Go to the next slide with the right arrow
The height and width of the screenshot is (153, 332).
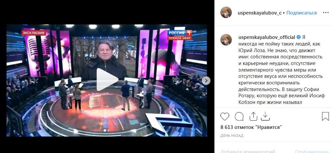tap(206, 80)
